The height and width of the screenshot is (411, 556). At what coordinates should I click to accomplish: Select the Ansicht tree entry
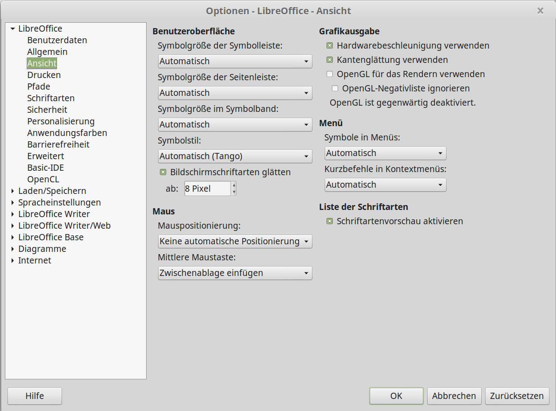pyautogui.click(x=42, y=63)
